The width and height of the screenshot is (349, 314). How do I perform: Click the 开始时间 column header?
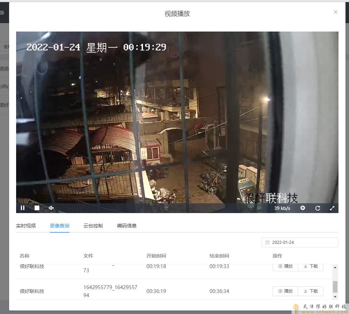click(156, 256)
